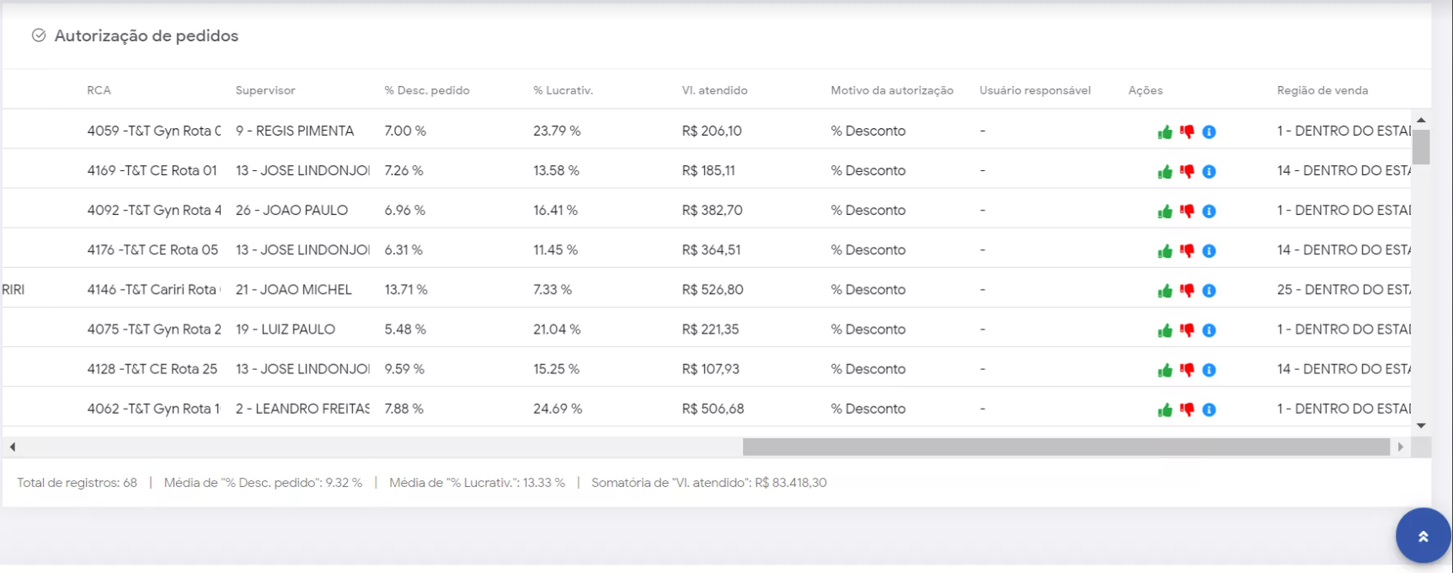Click the table's scroll up arrow

1421,120
